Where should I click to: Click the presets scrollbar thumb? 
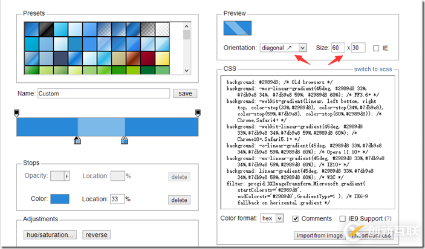tap(186, 35)
